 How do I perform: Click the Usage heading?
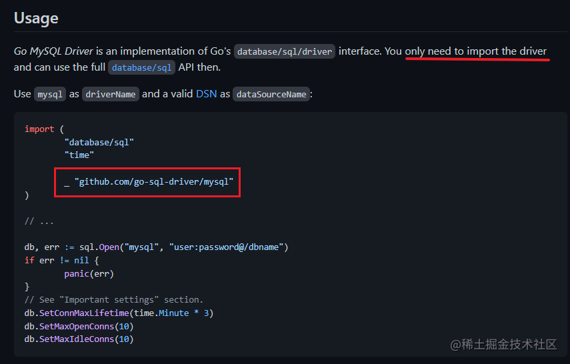[36, 18]
